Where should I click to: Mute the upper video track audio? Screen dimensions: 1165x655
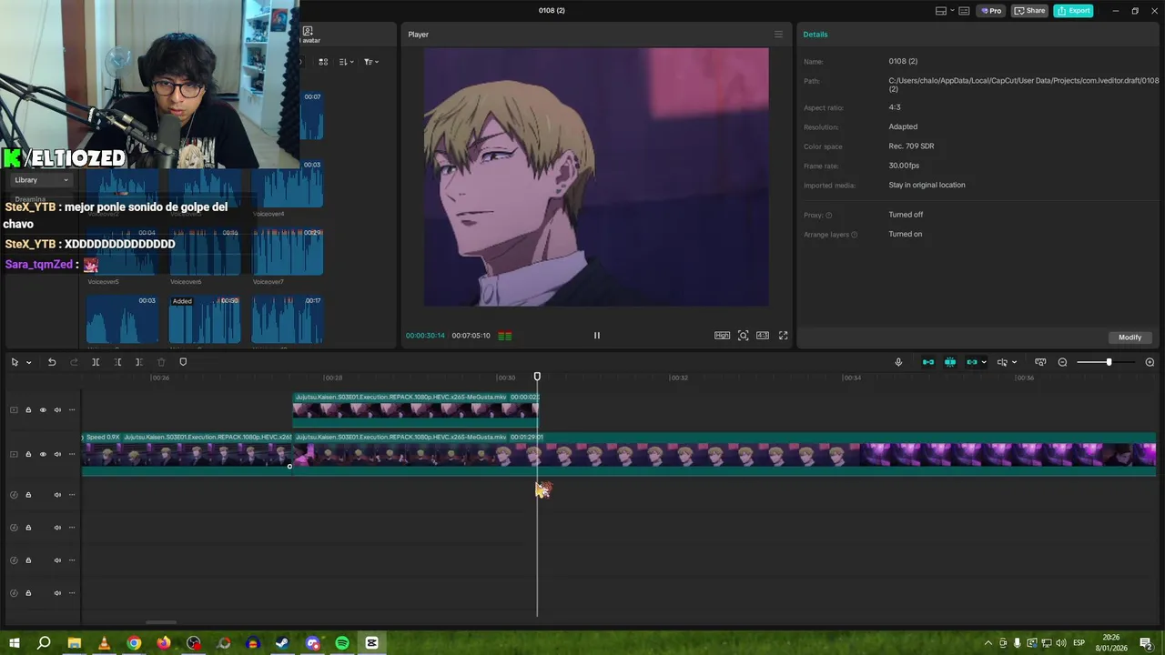point(57,410)
